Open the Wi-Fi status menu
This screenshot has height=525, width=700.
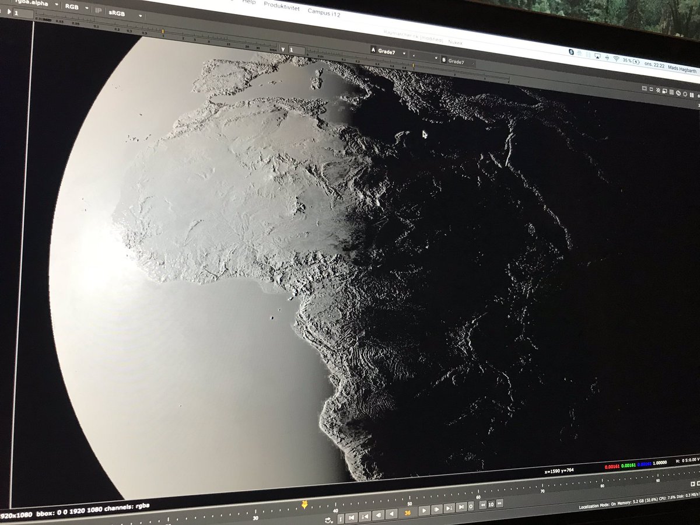point(616,58)
